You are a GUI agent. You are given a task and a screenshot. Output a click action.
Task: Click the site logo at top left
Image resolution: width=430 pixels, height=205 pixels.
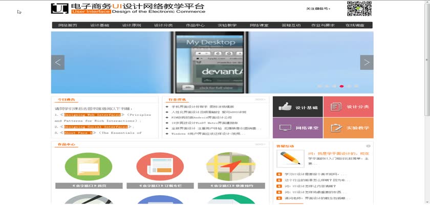click(x=59, y=8)
